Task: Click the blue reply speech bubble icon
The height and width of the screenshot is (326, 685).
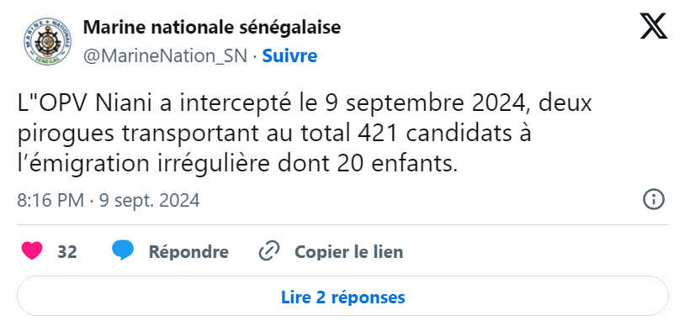Action: [123, 251]
